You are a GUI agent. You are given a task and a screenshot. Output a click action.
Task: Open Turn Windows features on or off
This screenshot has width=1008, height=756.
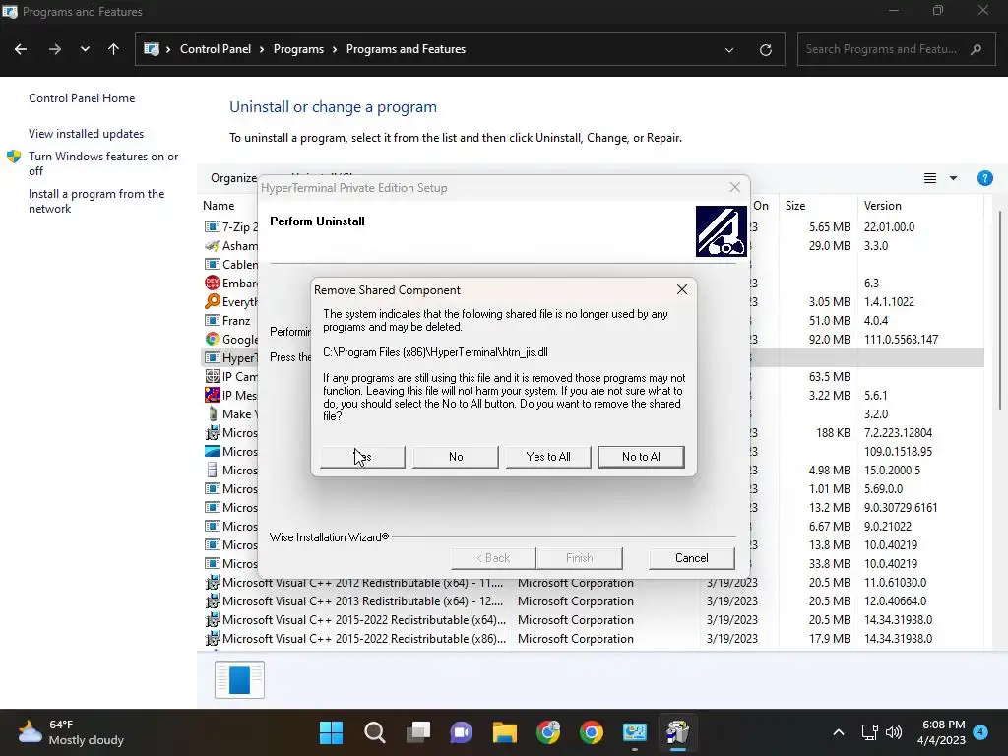tap(102, 163)
